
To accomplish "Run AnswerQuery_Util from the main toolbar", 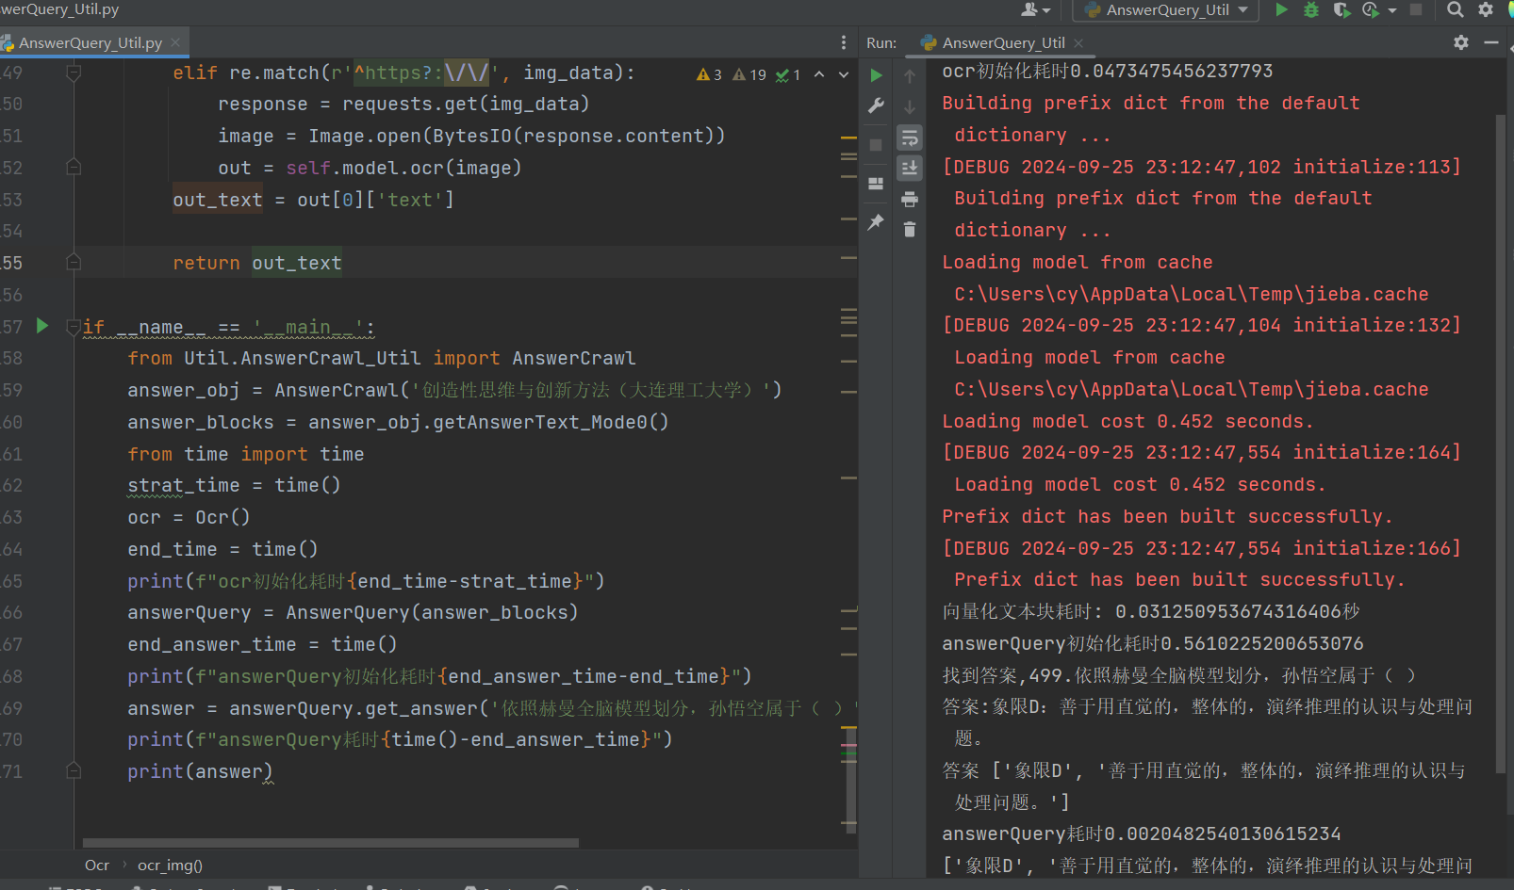I will tap(1281, 9).
